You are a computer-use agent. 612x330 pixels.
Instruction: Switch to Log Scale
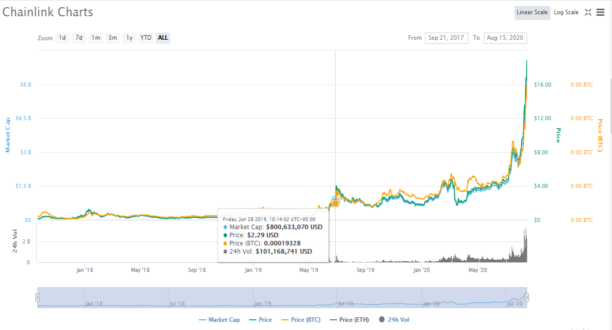point(566,12)
